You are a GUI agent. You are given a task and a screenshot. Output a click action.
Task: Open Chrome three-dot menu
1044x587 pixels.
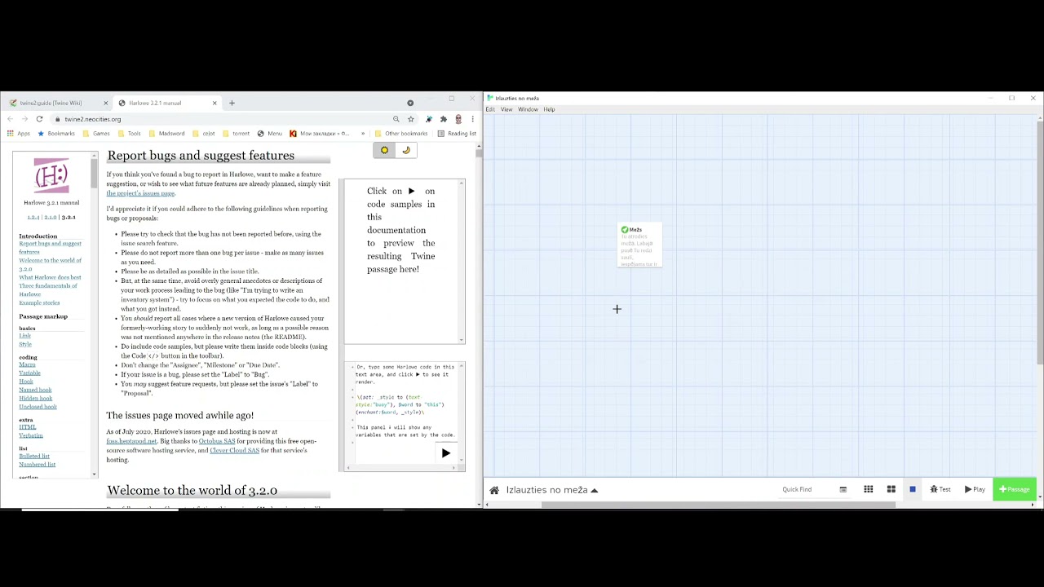[x=472, y=119]
